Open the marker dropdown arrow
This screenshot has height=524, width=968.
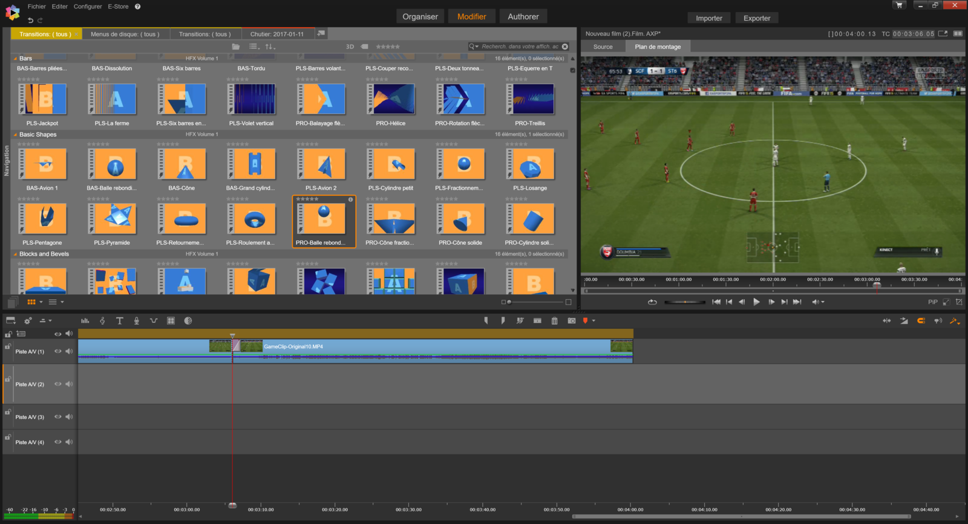tap(594, 321)
